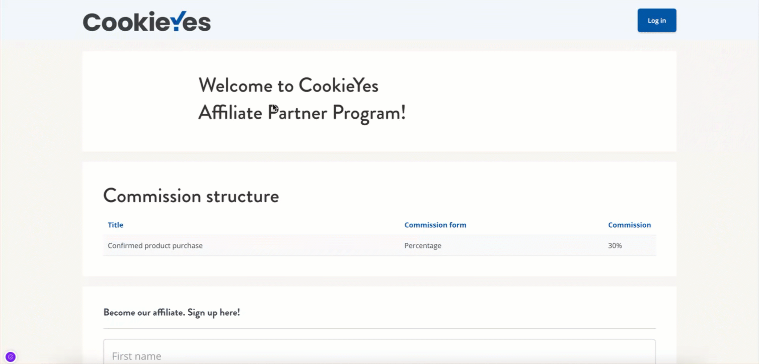This screenshot has width=759, height=364.
Task: Click the First name input field
Action: pos(379,354)
